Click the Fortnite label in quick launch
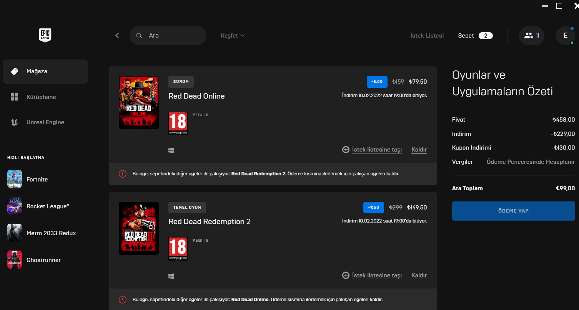Viewport: 579px width, 310px height. click(37, 180)
